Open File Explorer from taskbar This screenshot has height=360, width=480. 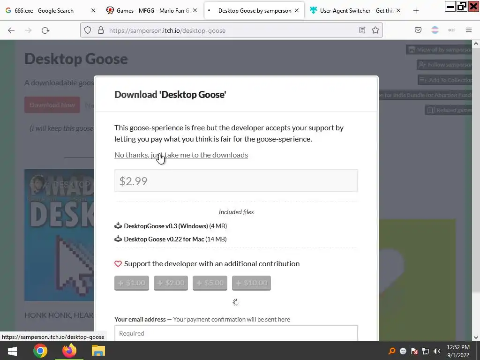tap(98, 351)
